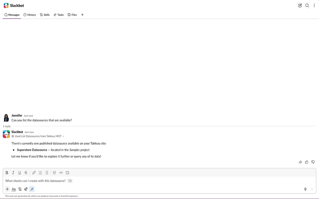
Task: Toggle underline formatting
Action: point(19,173)
